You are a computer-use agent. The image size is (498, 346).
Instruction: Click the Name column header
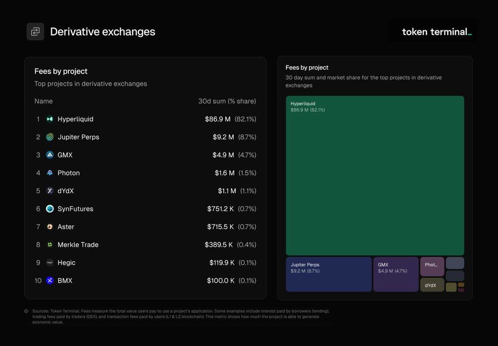(x=43, y=101)
